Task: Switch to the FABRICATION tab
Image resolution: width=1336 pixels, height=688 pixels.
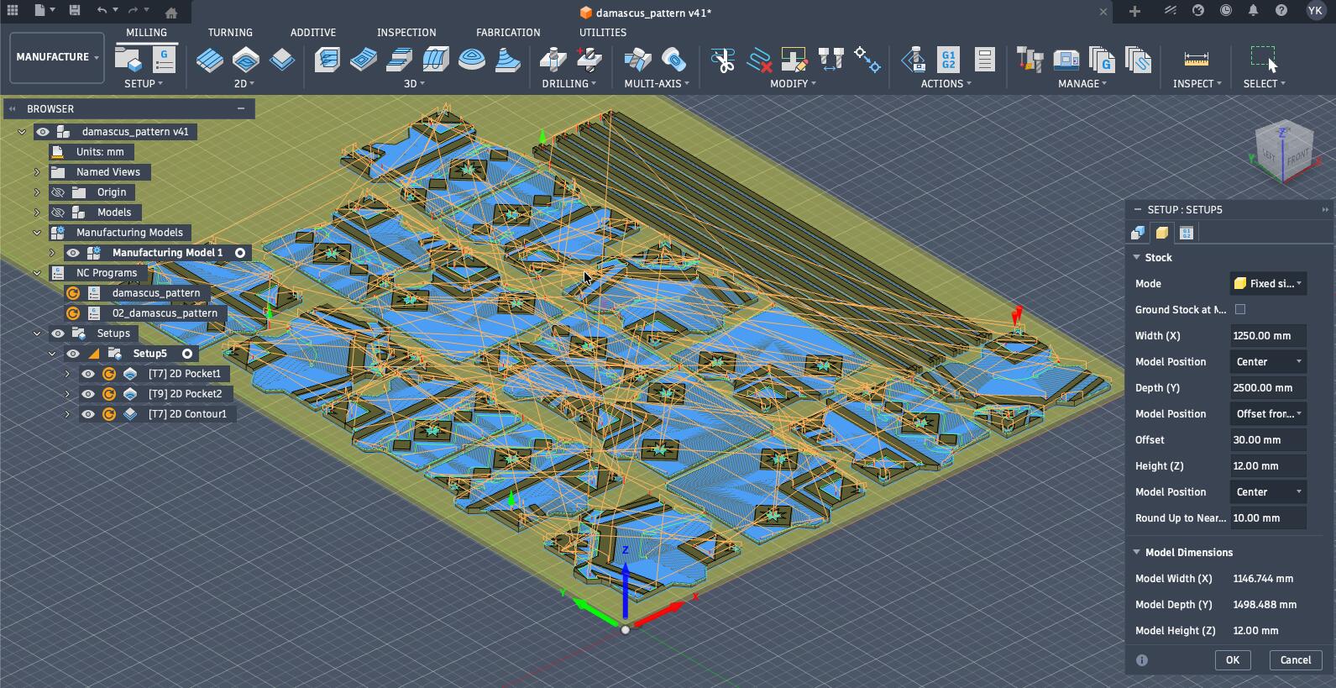Action: pos(508,32)
